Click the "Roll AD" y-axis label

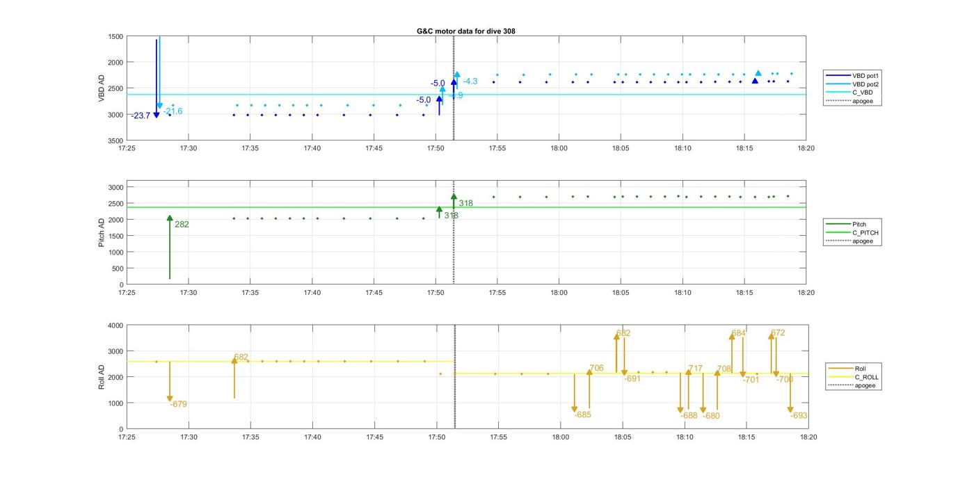point(102,377)
